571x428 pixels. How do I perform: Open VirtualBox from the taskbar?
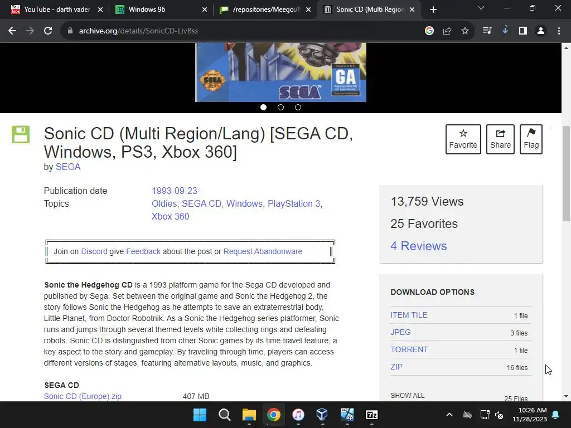coord(323,415)
